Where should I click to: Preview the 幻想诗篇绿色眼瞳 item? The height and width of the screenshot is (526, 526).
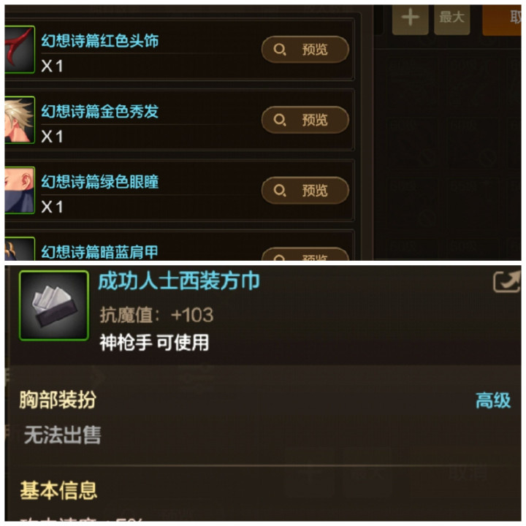point(305,190)
